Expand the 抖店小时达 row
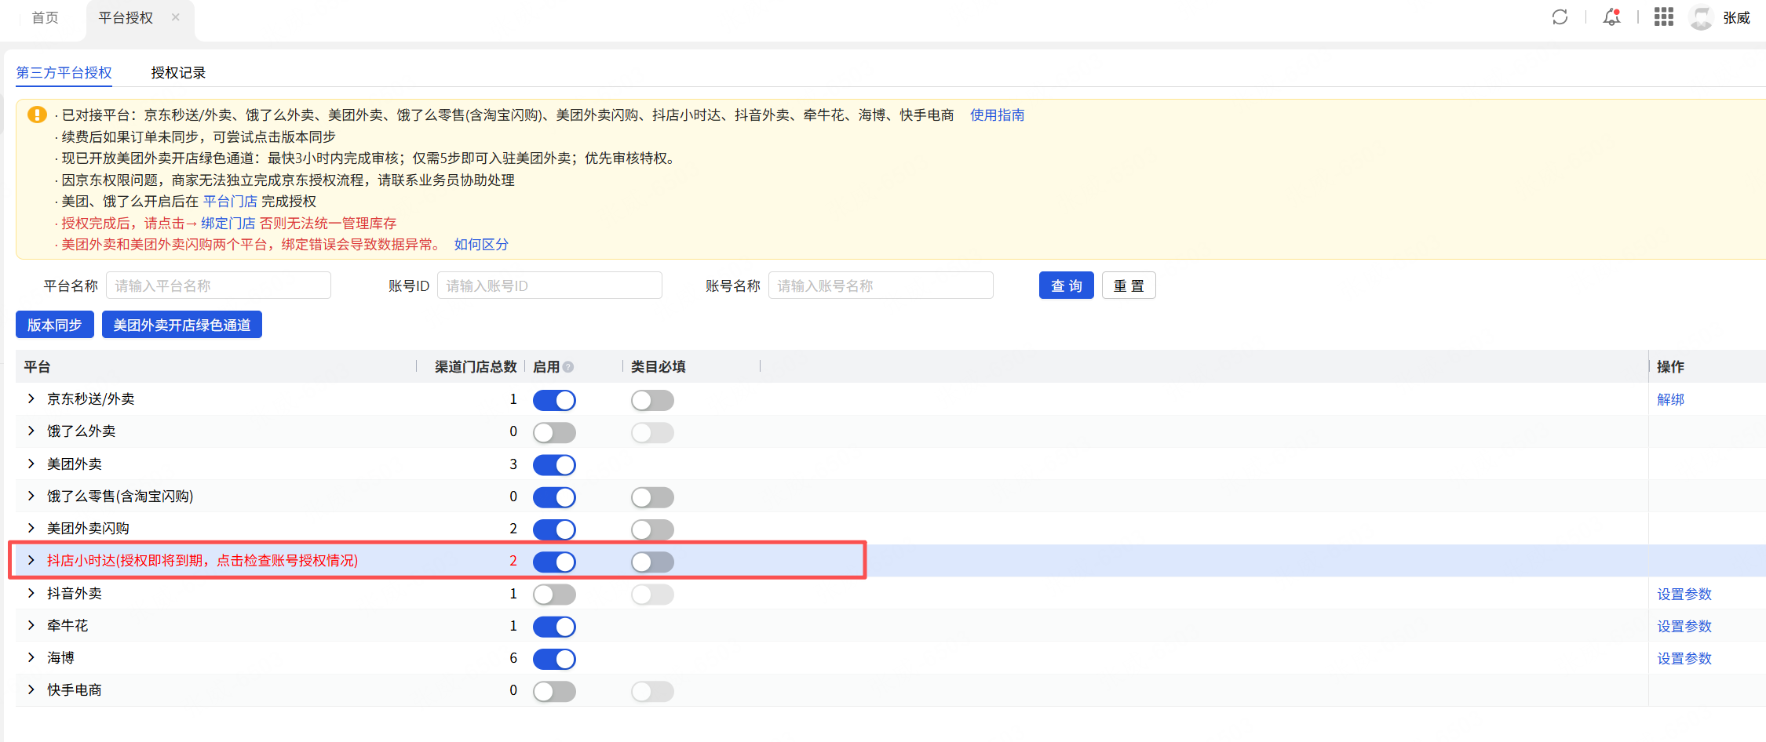Image resolution: width=1766 pixels, height=742 pixels. [31, 561]
